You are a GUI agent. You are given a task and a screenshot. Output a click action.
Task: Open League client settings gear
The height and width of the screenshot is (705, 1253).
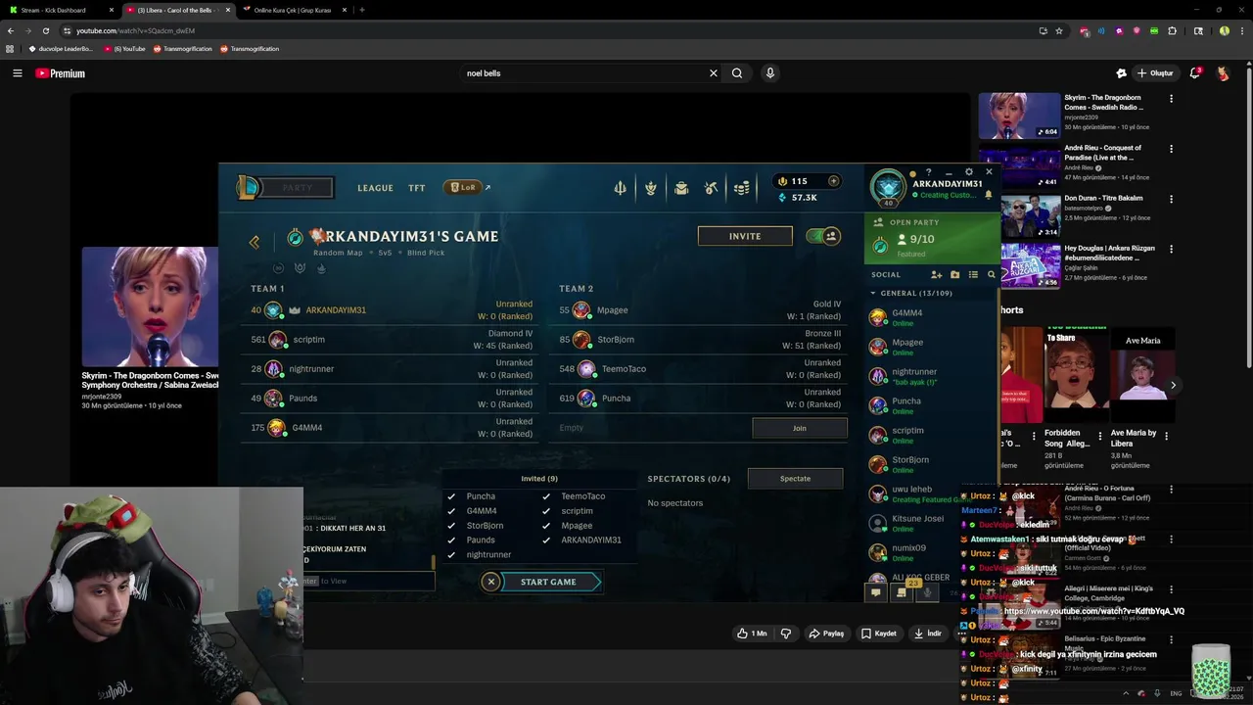click(969, 172)
